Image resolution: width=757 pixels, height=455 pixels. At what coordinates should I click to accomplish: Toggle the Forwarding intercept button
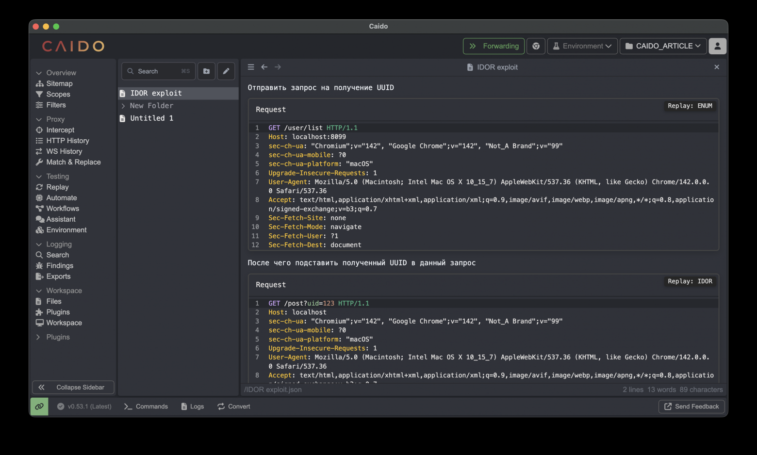tap(494, 46)
